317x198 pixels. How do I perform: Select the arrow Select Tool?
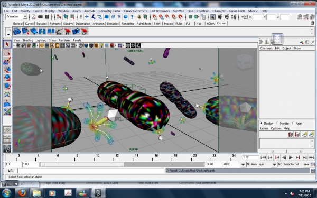point(7,44)
